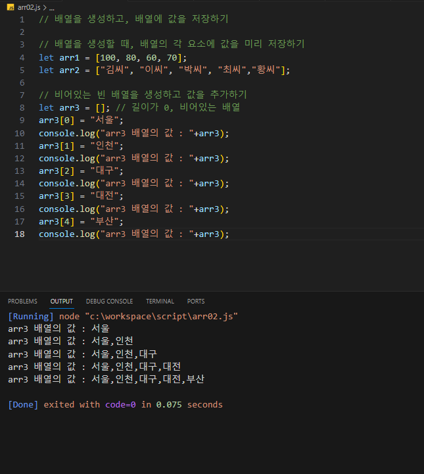Open the breadcrumb ellipsis after arr02.js
This screenshot has width=424, height=474.
coord(52,8)
